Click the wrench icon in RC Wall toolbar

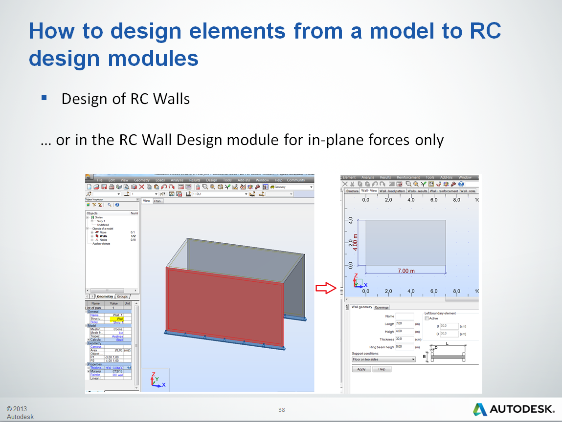453,184
